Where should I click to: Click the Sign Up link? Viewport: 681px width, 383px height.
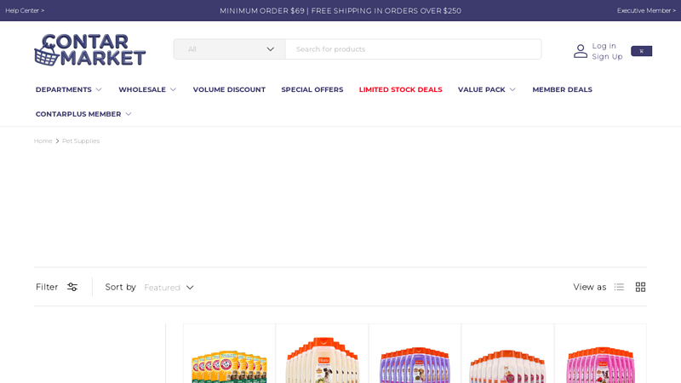pyautogui.click(x=607, y=56)
